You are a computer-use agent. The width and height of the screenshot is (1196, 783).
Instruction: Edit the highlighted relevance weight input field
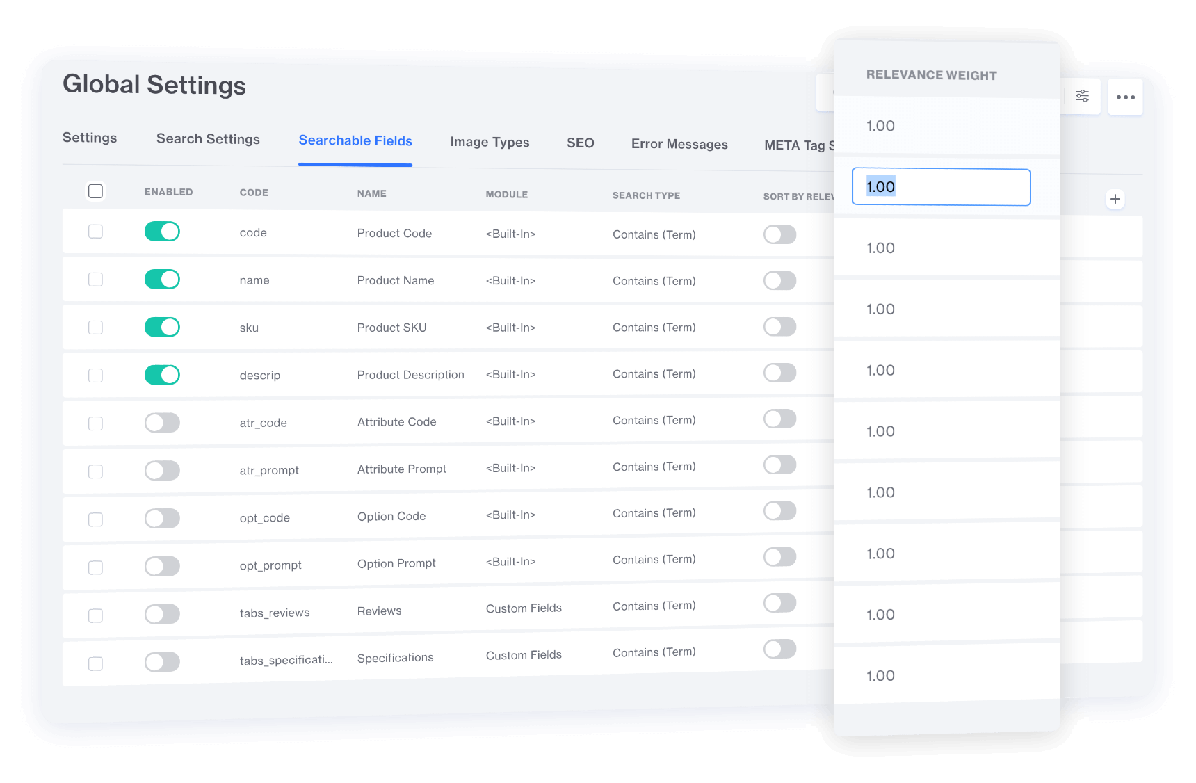point(941,187)
